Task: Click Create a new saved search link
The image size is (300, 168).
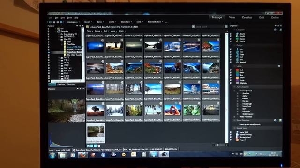Action: [250, 125]
